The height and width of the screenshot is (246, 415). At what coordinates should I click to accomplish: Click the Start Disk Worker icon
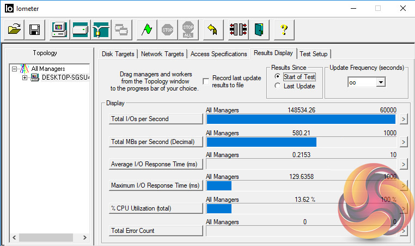80,30
